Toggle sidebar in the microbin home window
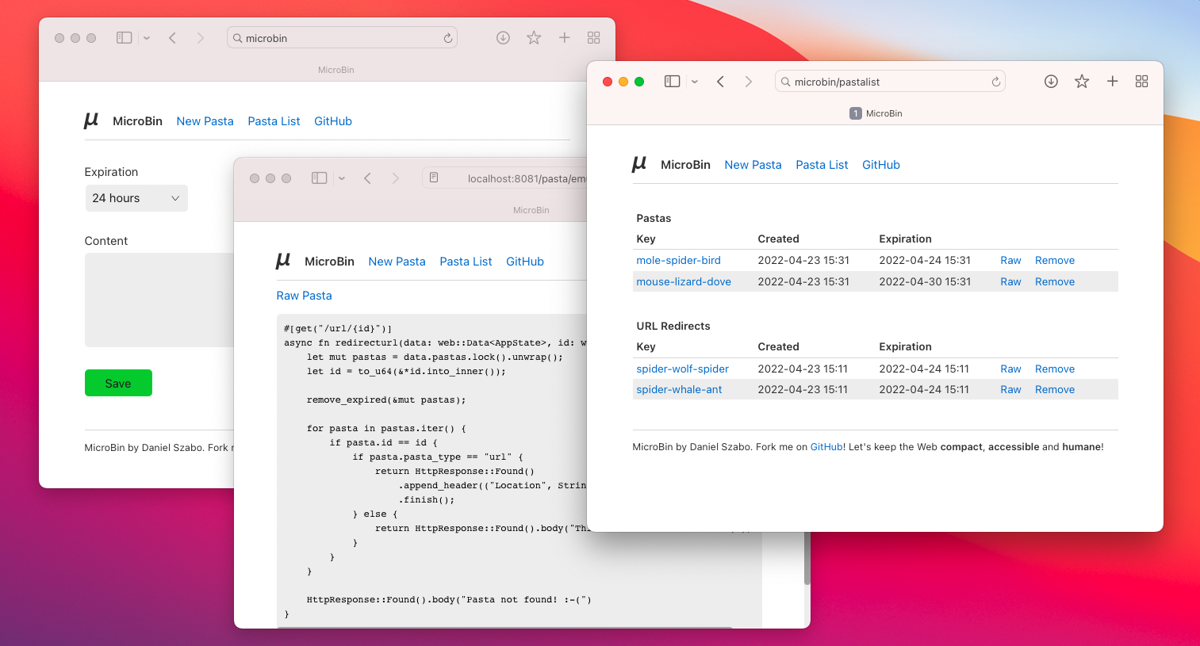This screenshot has width=1200, height=646. click(x=124, y=38)
